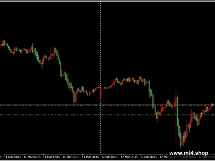Select the '11 Mar 16:15' time label

point(71,157)
